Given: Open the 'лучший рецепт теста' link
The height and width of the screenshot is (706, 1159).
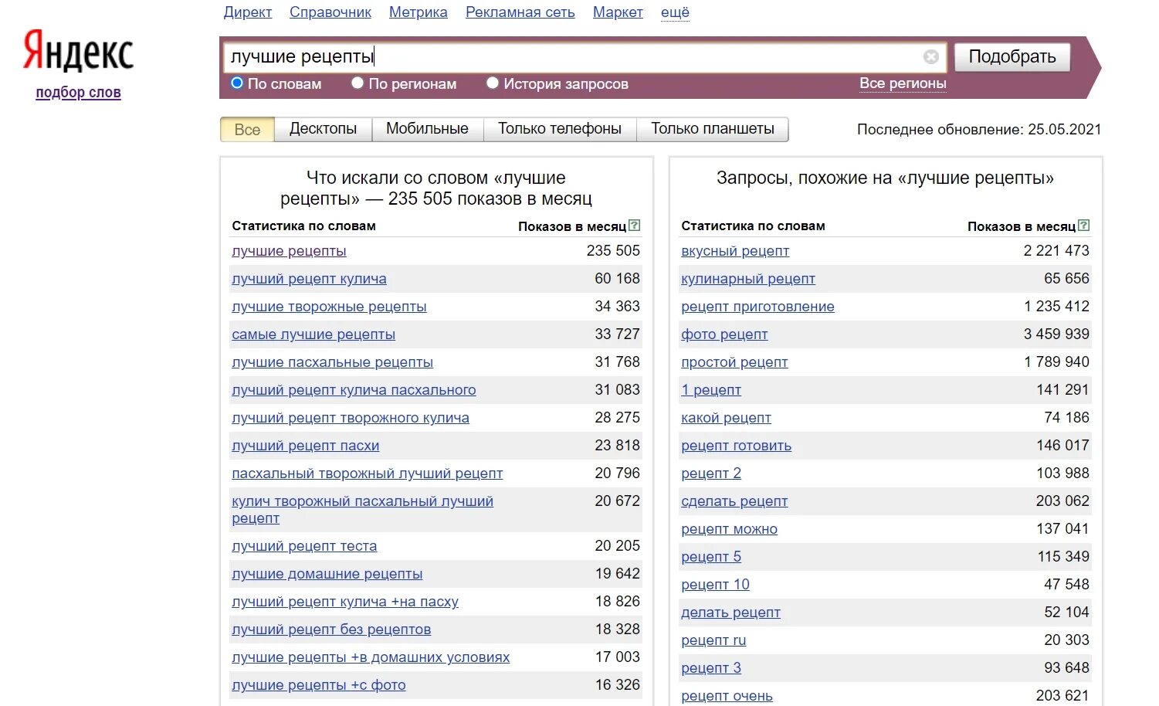Looking at the screenshot, I should click(304, 546).
